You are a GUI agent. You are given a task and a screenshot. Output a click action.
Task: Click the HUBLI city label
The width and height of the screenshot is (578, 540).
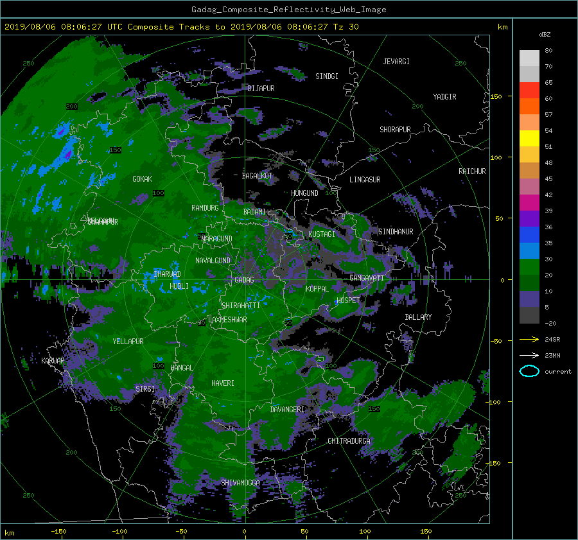click(x=179, y=286)
